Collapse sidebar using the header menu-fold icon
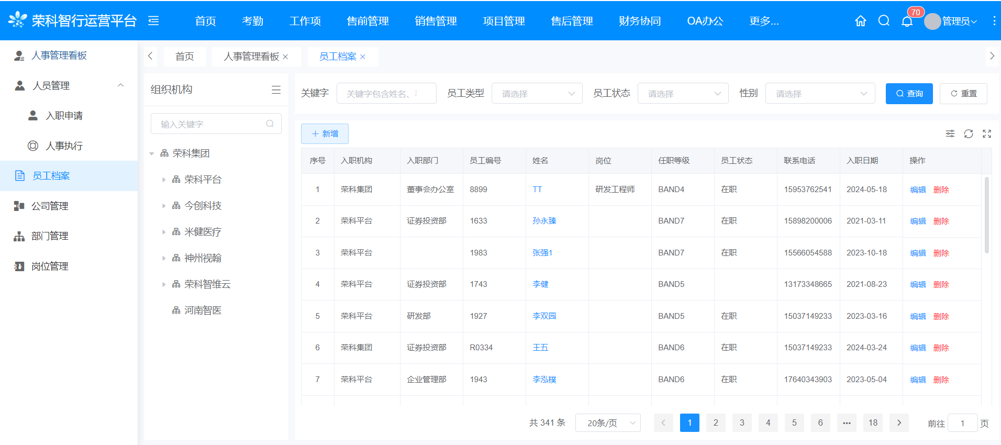 click(x=153, y=21)
